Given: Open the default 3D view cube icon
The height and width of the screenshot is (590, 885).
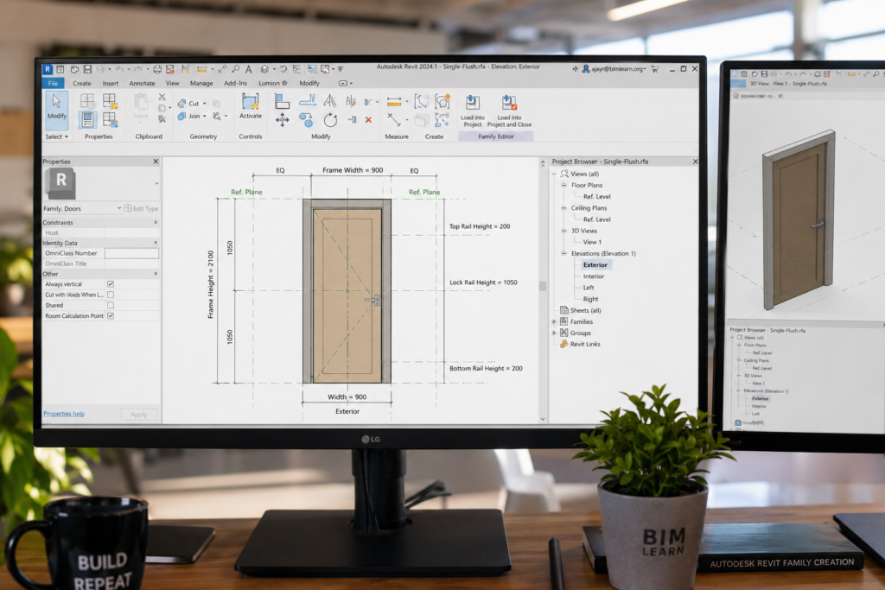Looking at the screenshot, I should point(264,69).
